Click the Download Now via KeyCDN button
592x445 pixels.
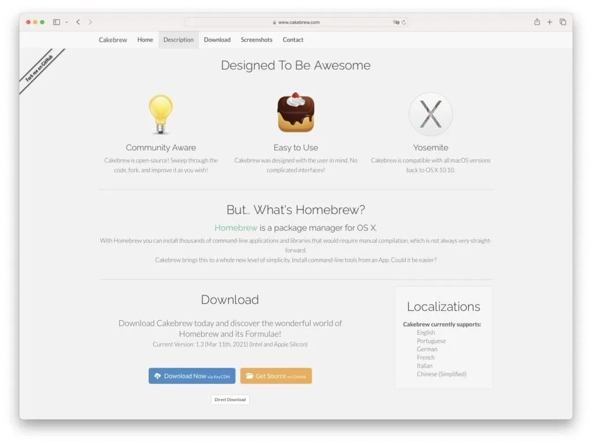192,376
